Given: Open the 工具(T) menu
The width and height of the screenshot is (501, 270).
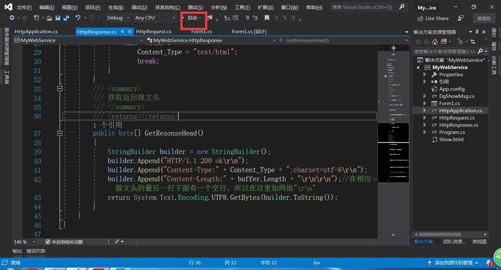Looking at the screenshot, I should pos(242,7).
